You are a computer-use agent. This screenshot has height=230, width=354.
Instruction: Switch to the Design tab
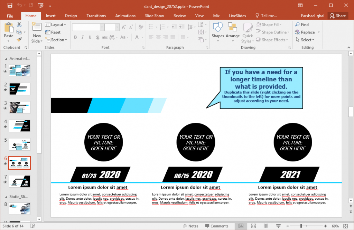71,16
